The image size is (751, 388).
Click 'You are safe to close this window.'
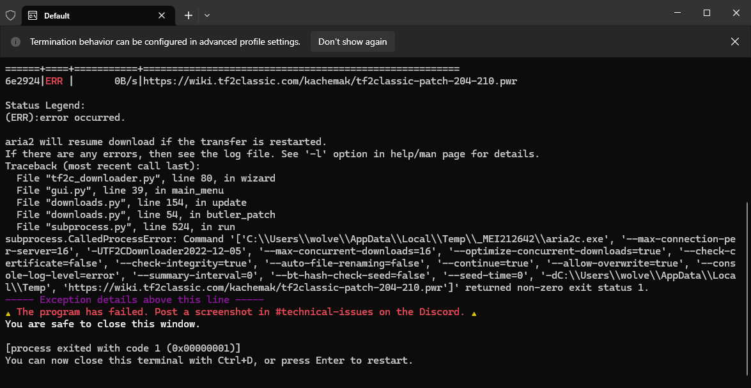102,324
